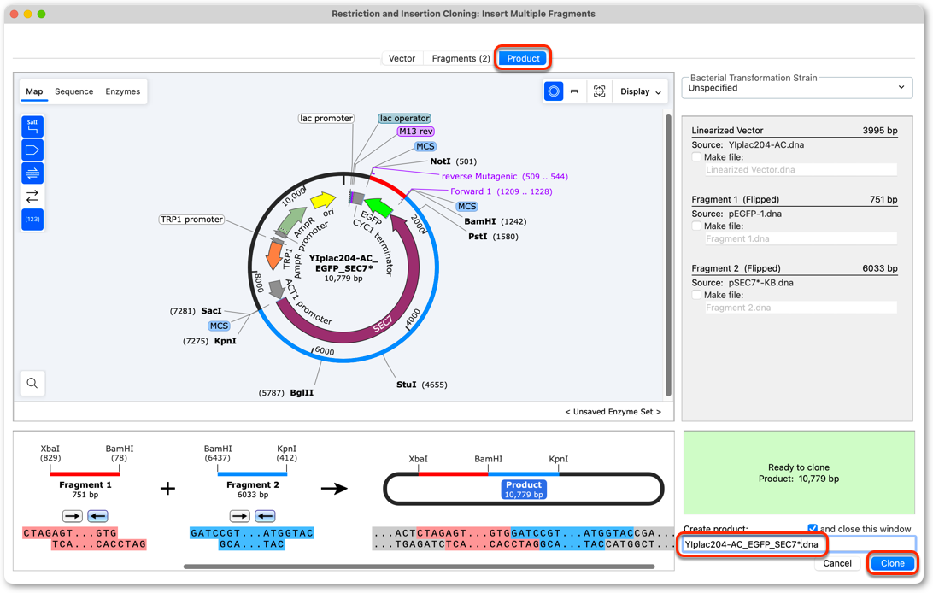Click the zoom-to-fit selection icon

[x=599, y=91]
